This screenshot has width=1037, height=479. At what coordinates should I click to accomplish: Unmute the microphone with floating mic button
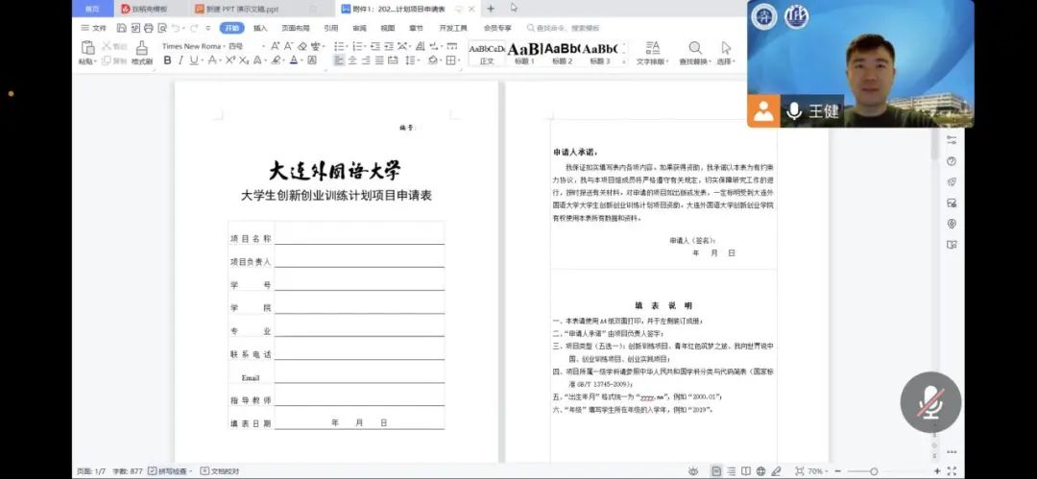click(929, 401)
